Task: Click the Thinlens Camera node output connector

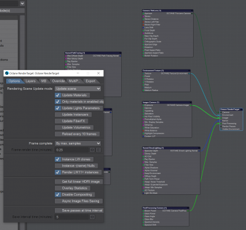Action: pyautogui.click(x=192, y=14)
